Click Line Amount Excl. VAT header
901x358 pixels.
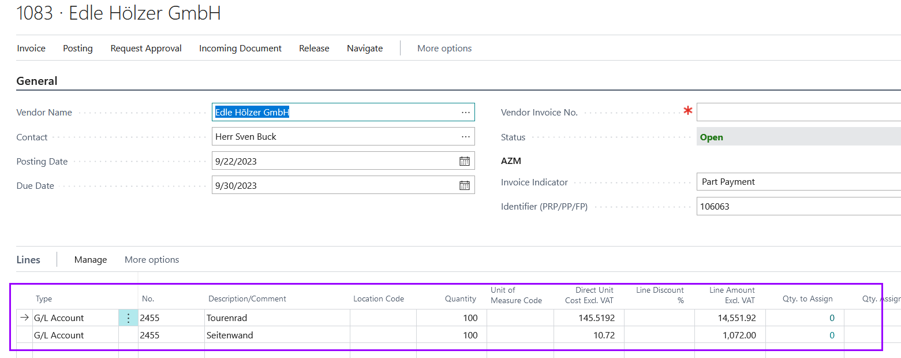732,295
